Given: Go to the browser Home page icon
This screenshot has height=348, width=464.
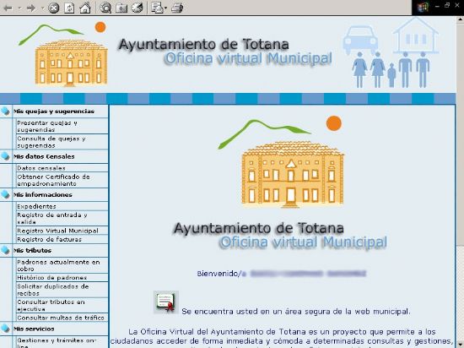Looking at the screenshot, I should (x=85, y=8).
